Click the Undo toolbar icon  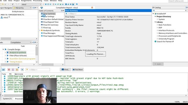click(x=16, y=4)
